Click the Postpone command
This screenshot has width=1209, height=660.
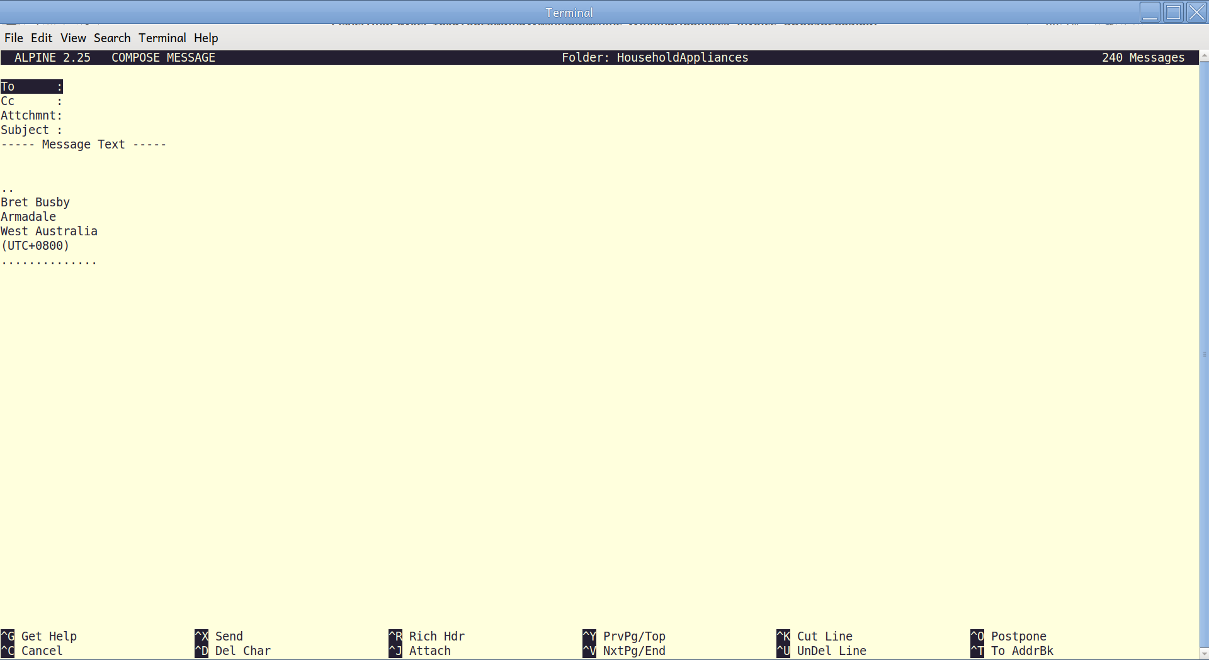(x=1018, y=636)
